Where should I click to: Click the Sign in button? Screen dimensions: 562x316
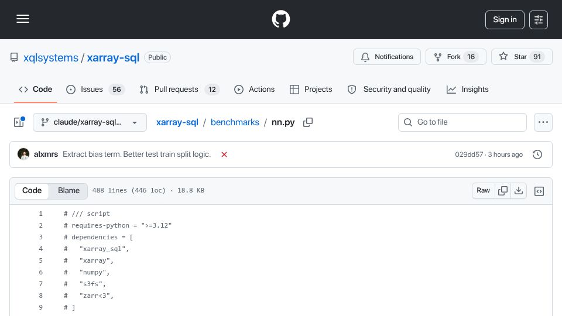[505, 20]
